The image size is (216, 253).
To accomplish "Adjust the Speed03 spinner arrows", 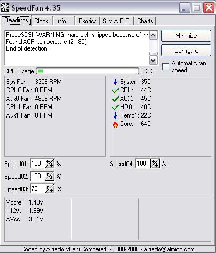I will pos(50,189).
